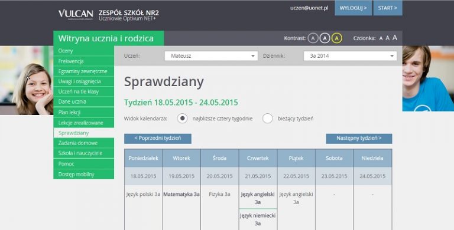Screen dimensions: 454x230
Task: Select 'bieżący tydzień' radio button
Action: [268, 119]
